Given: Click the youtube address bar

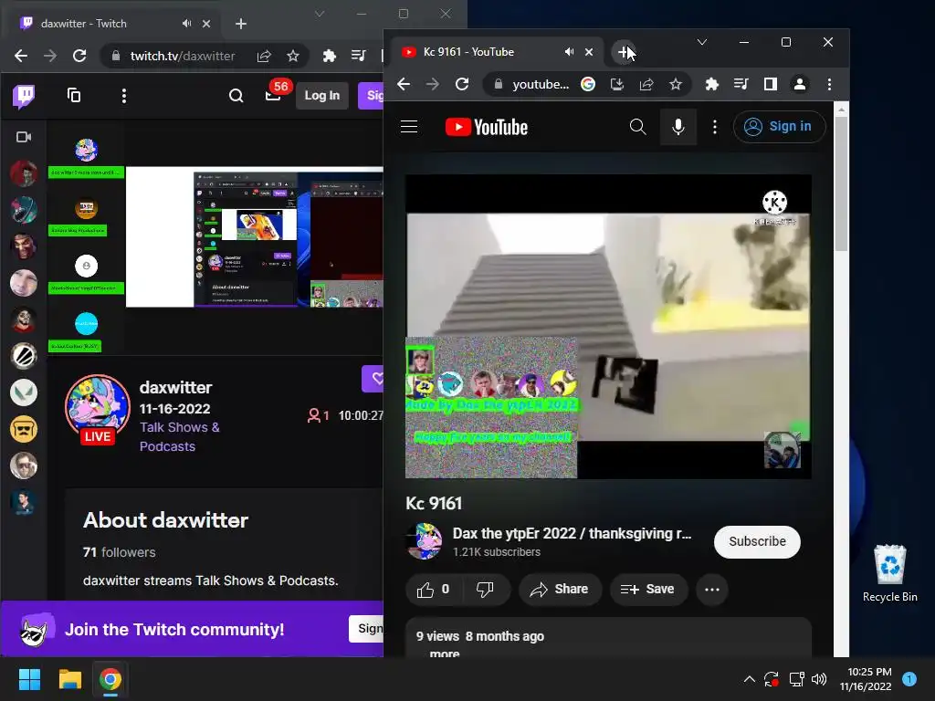Looking at the screenshot, I should [x=541, y=84].
